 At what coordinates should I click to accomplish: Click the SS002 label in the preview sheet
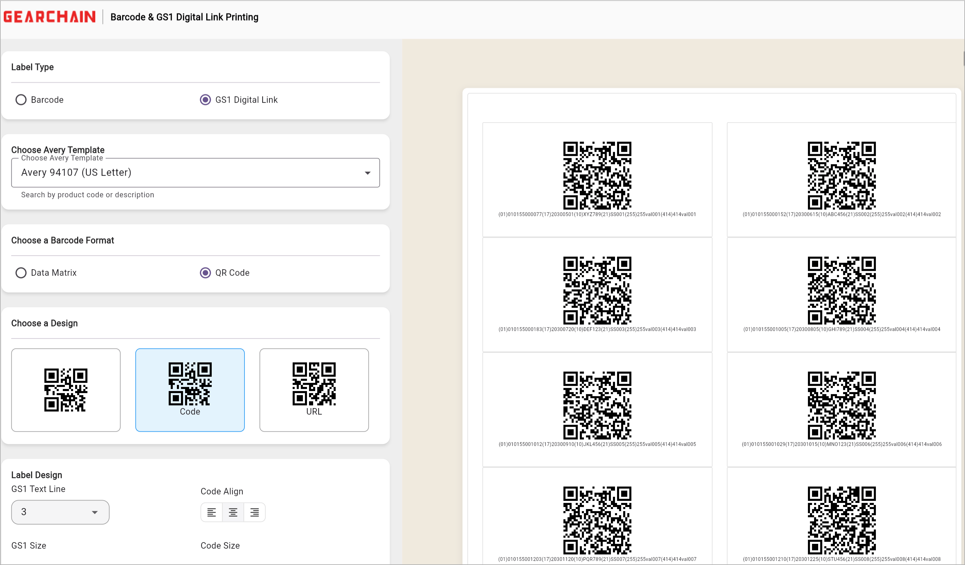(841, 180)
